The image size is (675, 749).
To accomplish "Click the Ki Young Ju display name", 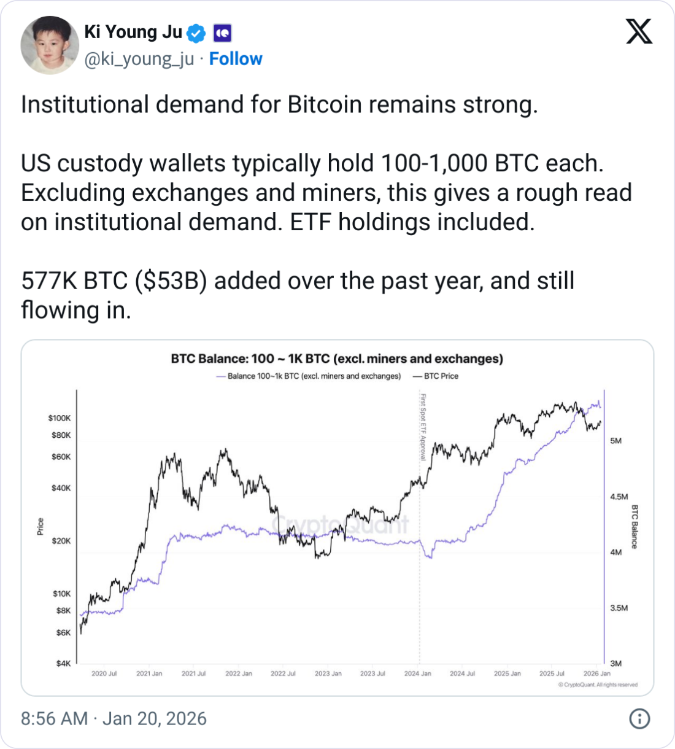I will tap(133, 32).
